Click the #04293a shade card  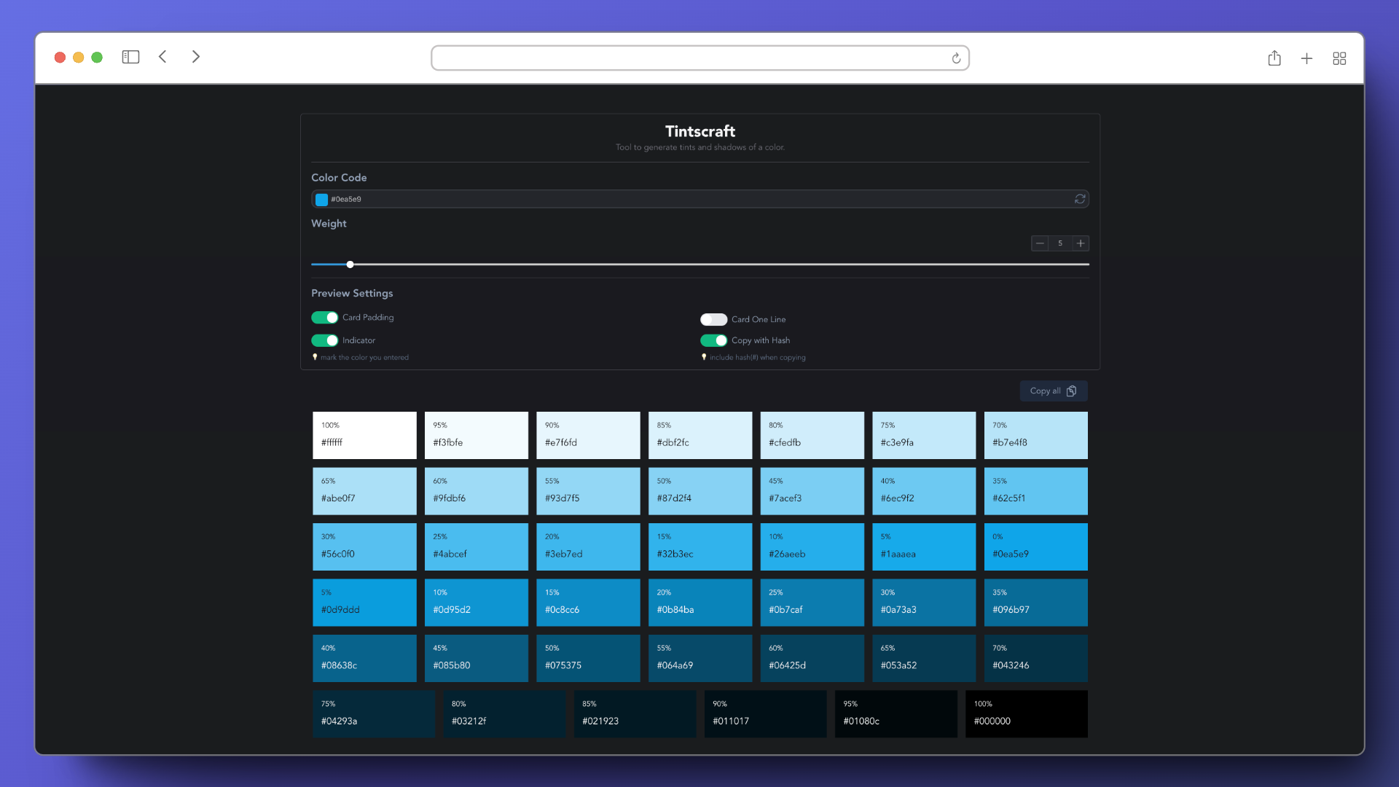pyautogui.click(x=374, y=714)
